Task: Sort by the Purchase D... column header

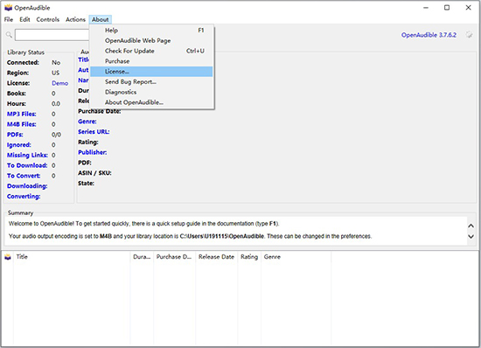Action: [x=174, y=257]
